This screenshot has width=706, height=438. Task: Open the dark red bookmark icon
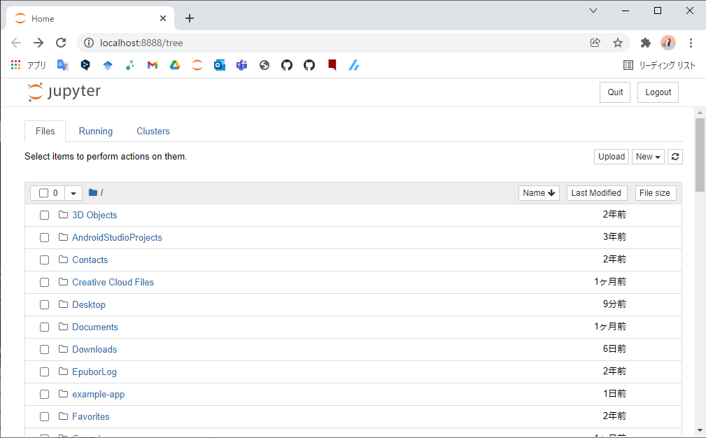[332, 65]
